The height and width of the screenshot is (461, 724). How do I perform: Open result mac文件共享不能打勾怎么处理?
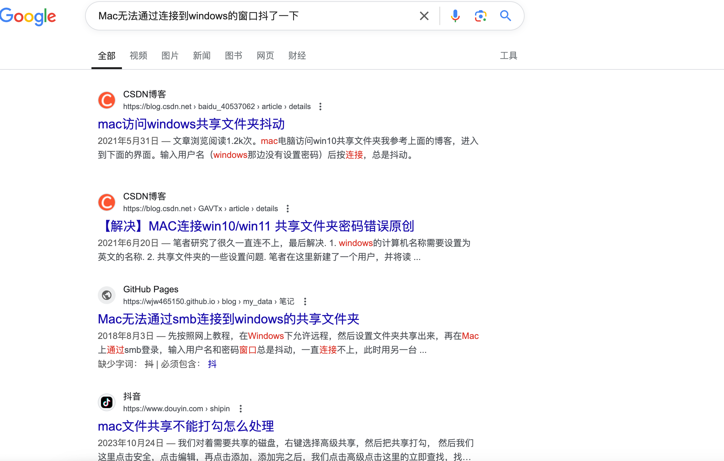pyautogui.click(x=186, y=426)
